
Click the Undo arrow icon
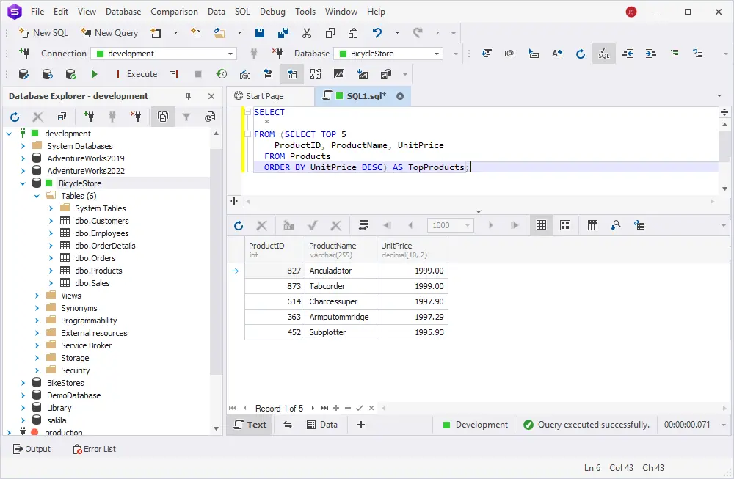coord(377,33)
